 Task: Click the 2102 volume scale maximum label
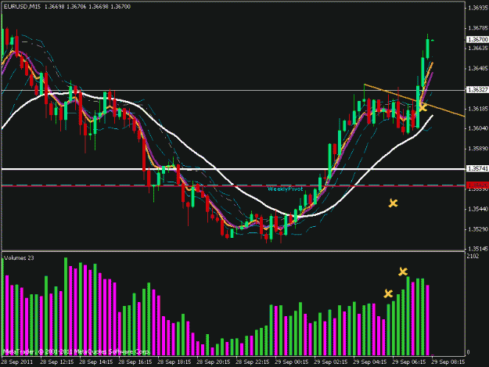coord(473,256)
